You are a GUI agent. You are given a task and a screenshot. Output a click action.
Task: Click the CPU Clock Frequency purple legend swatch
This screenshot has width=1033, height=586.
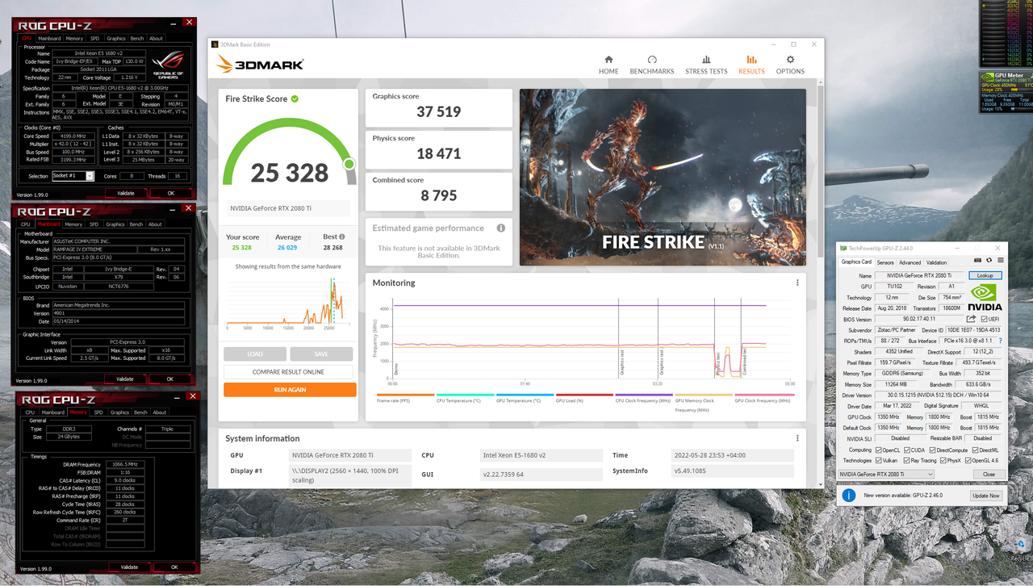point(644,395)
